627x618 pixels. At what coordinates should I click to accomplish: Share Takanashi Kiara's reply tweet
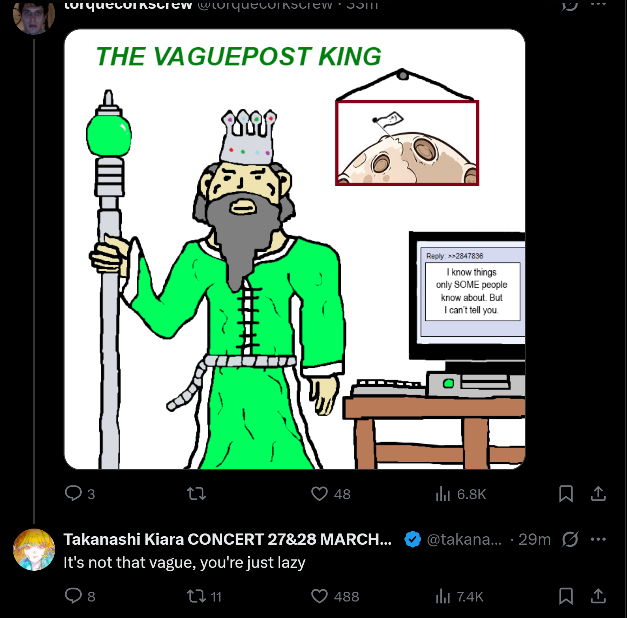point(598,596)
